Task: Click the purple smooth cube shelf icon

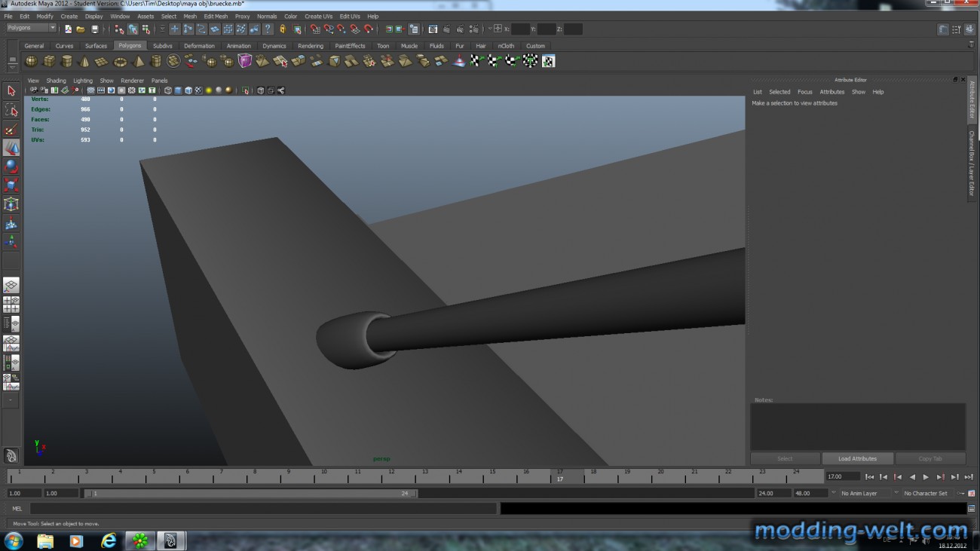Action: 245,61
